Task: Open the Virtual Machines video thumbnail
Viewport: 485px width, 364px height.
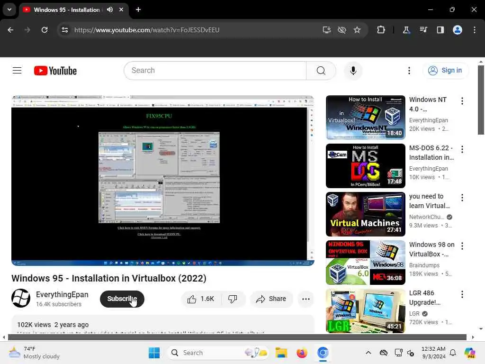Action: (x=365, y=214)
